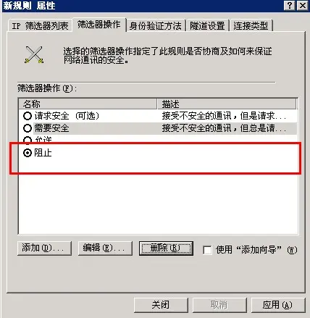Click the crossed swords filter action icon
Viewport: 310px width, 318px height.
34,55
